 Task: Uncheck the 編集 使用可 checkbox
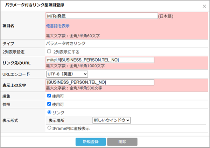(49, 96)
